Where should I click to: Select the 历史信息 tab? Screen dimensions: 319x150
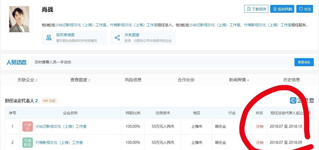pyautogui.click(x=292, y=80)
